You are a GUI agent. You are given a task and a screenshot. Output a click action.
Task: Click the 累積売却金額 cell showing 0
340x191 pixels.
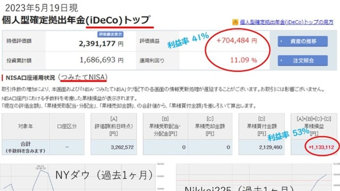click(x=210, y=147)
